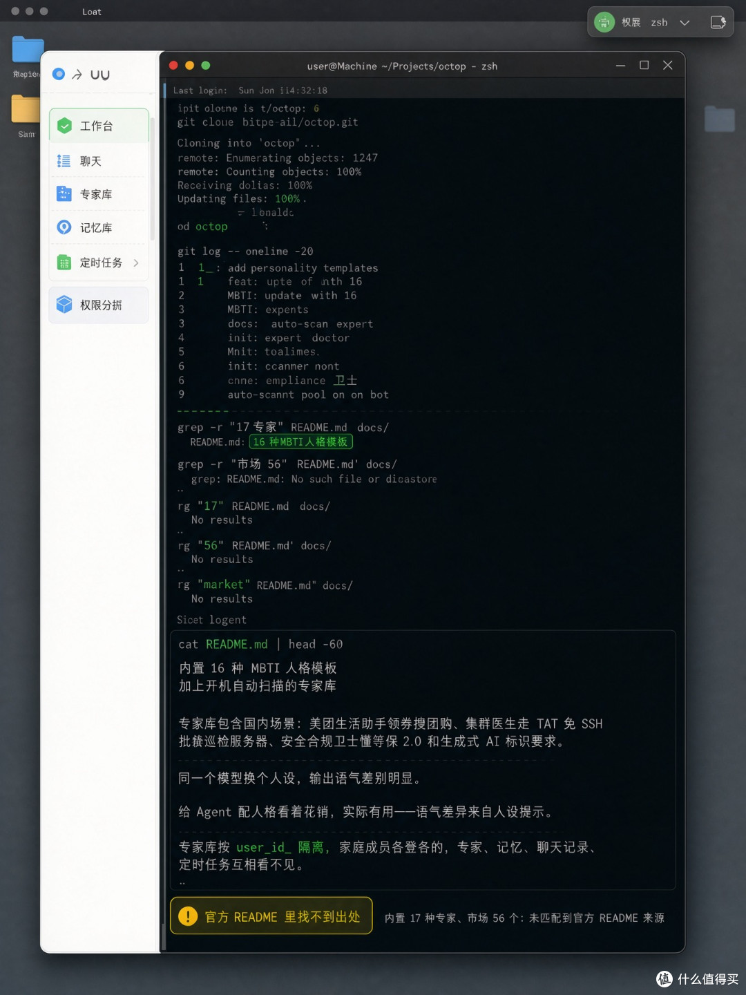Click the yellow Sam folder on the desktop
The height and width of the screenshot is (995, 746).
click(x=26, y=109)
